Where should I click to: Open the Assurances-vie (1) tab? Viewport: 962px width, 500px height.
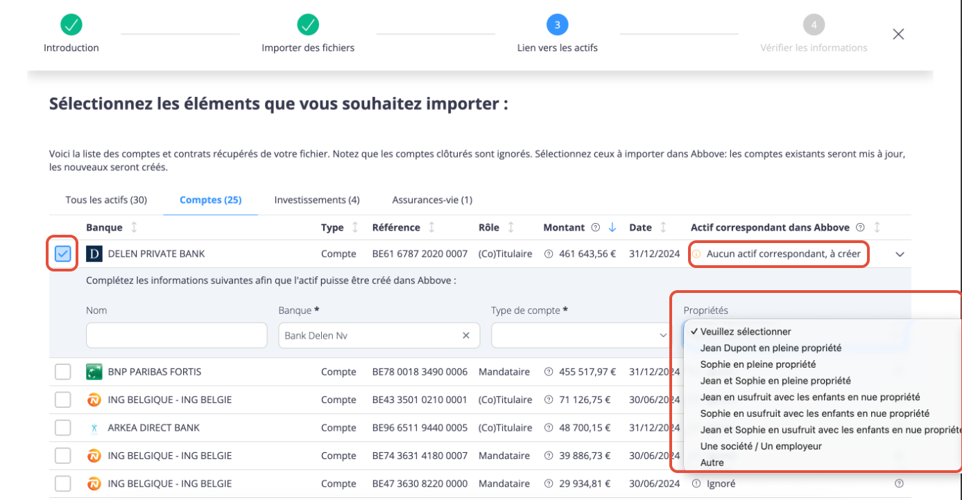point(432,200)
